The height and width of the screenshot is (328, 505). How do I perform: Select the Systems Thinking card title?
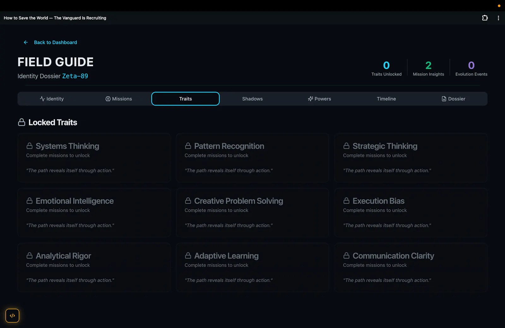[x=67, y=146]
